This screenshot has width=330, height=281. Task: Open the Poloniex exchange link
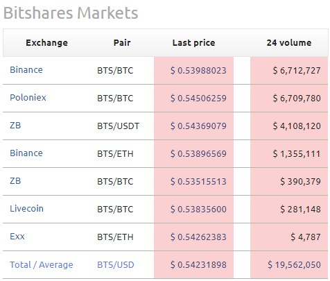coord(28,98)
